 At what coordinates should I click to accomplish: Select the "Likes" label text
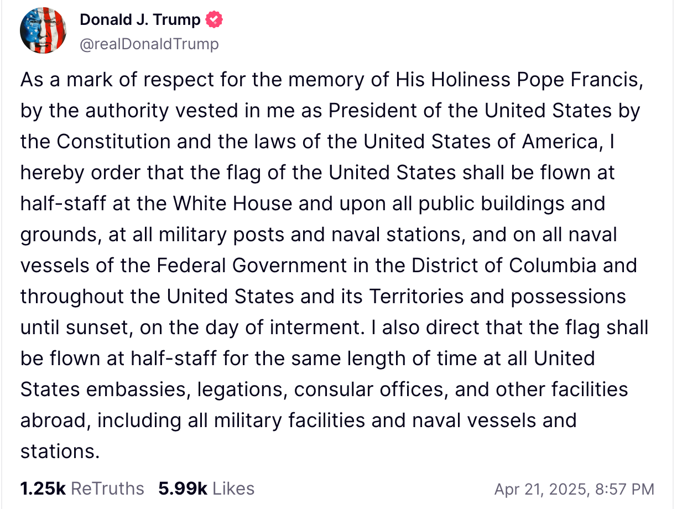click(233, 489)
